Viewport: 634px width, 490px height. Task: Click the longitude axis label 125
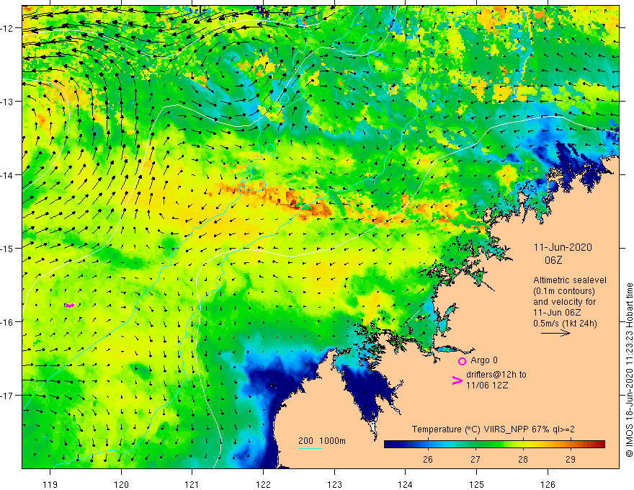click(476, 484)
